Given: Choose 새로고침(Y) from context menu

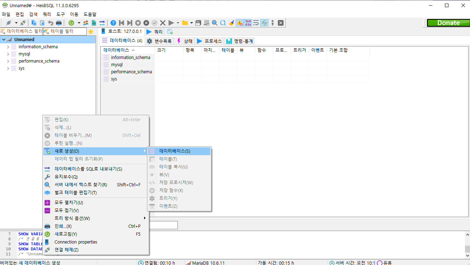Looking at the screenshot, I should coord(96,234).
